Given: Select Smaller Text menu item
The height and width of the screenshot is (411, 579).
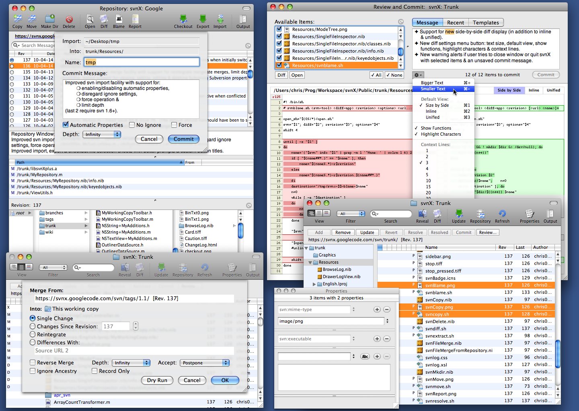Looking at the screenshot, I should tap(443, 89).
